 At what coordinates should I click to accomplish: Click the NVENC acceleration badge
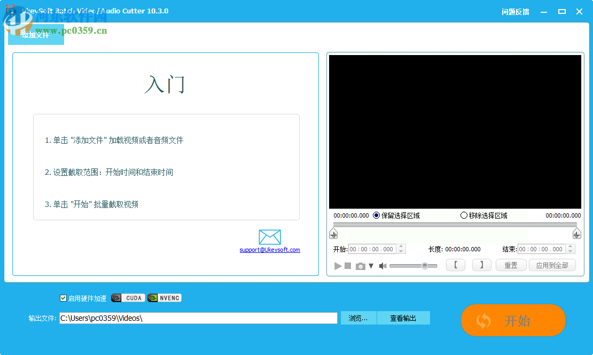coord(164,298)
